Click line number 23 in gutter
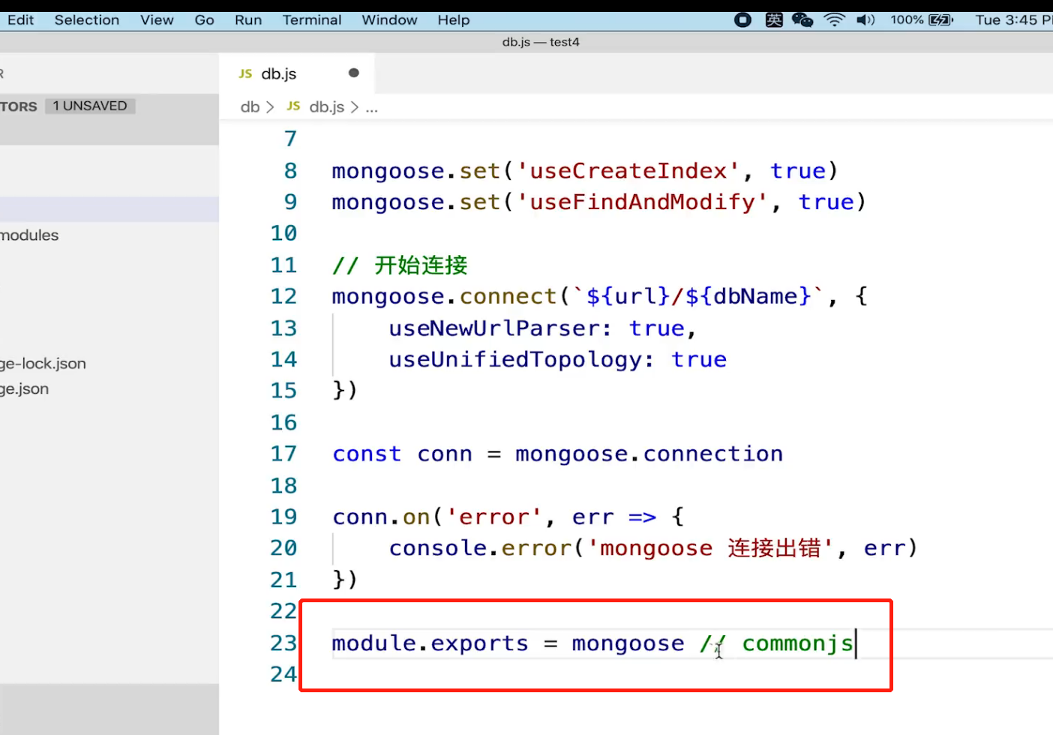Image resolution: width=1053 pixels, height=735 pixels. (283, 643)
